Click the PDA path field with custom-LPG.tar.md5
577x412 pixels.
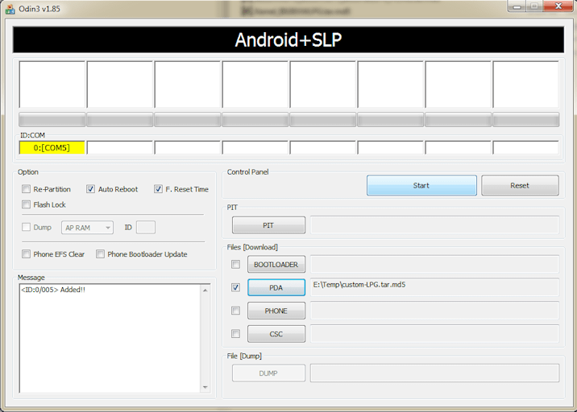click(434, 287)
